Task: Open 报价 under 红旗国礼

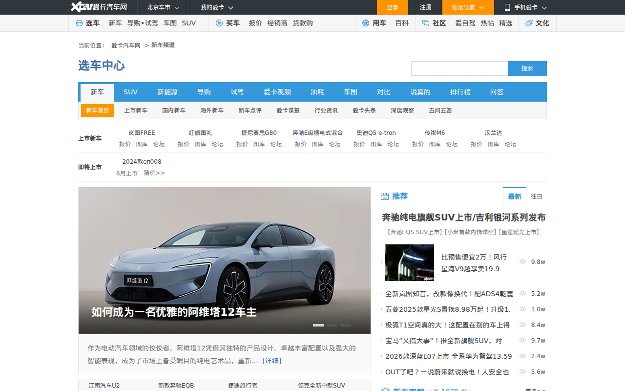Action: (x=184, y=144)
